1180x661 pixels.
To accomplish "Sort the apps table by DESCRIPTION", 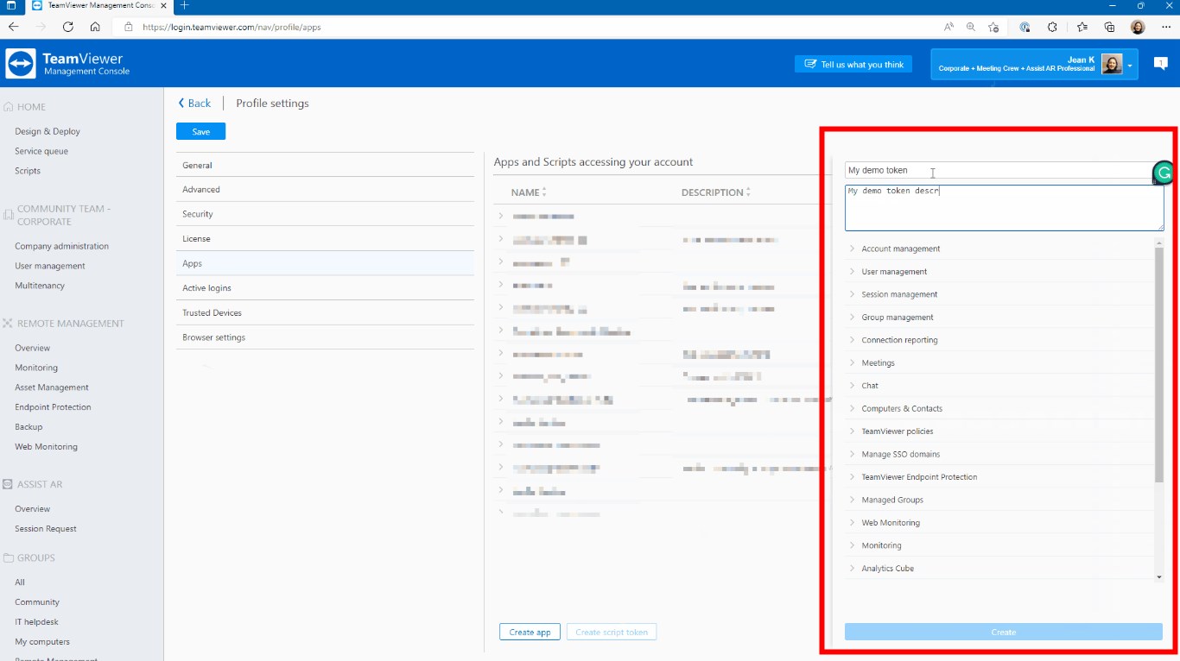I will 716,192.
